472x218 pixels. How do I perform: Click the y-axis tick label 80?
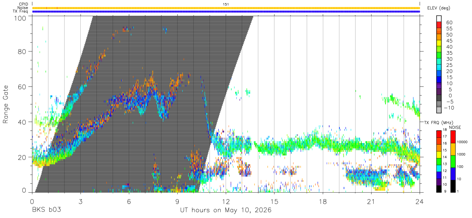22,52
